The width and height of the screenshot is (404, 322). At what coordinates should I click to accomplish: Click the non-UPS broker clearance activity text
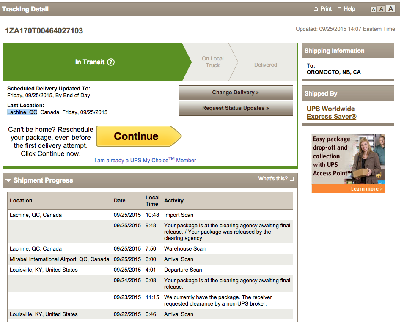tap(218, 300)
